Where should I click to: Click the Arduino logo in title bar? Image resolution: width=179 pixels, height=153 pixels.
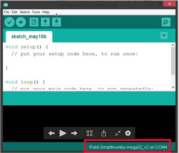tap(6, 5)
